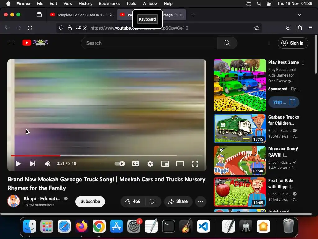Click the search magnifier button
The height and width of the screenshot is (239, 318).
[227, 43]
